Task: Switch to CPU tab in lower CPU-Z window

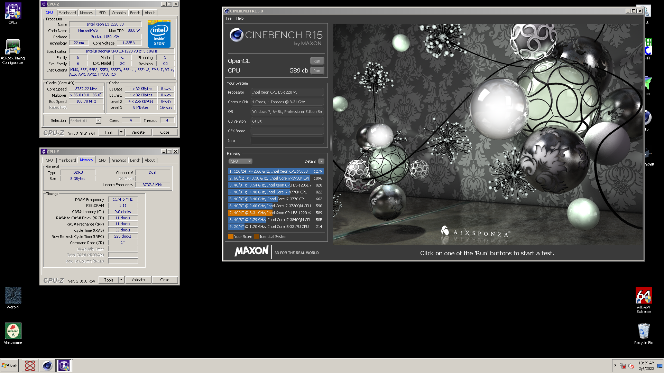Action: point(49,160)
